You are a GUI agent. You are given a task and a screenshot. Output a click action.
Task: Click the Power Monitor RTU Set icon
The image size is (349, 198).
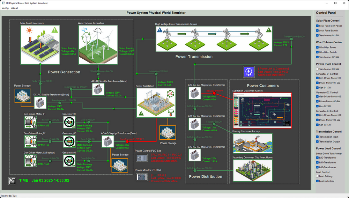[142, 177]
